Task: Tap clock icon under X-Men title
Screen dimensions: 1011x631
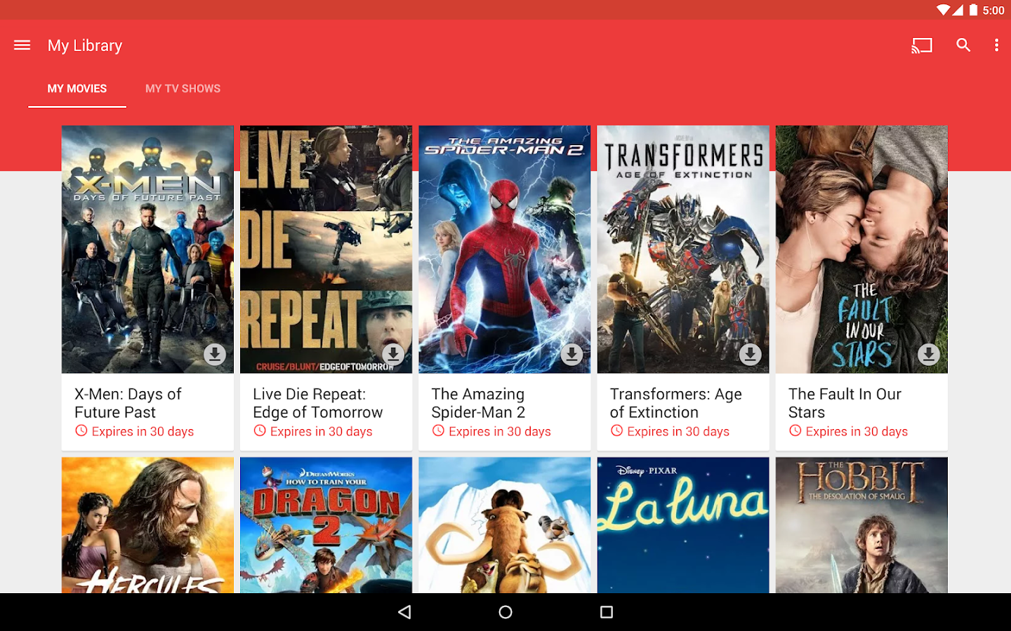Action: pos(81,430)
